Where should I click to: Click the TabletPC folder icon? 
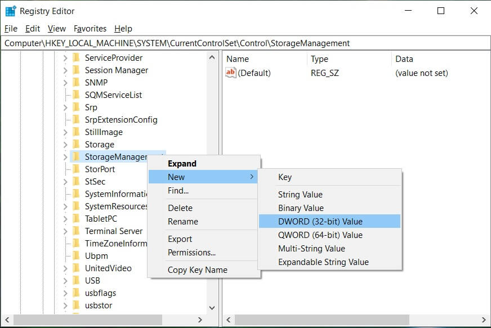click(x=76, y=219)
